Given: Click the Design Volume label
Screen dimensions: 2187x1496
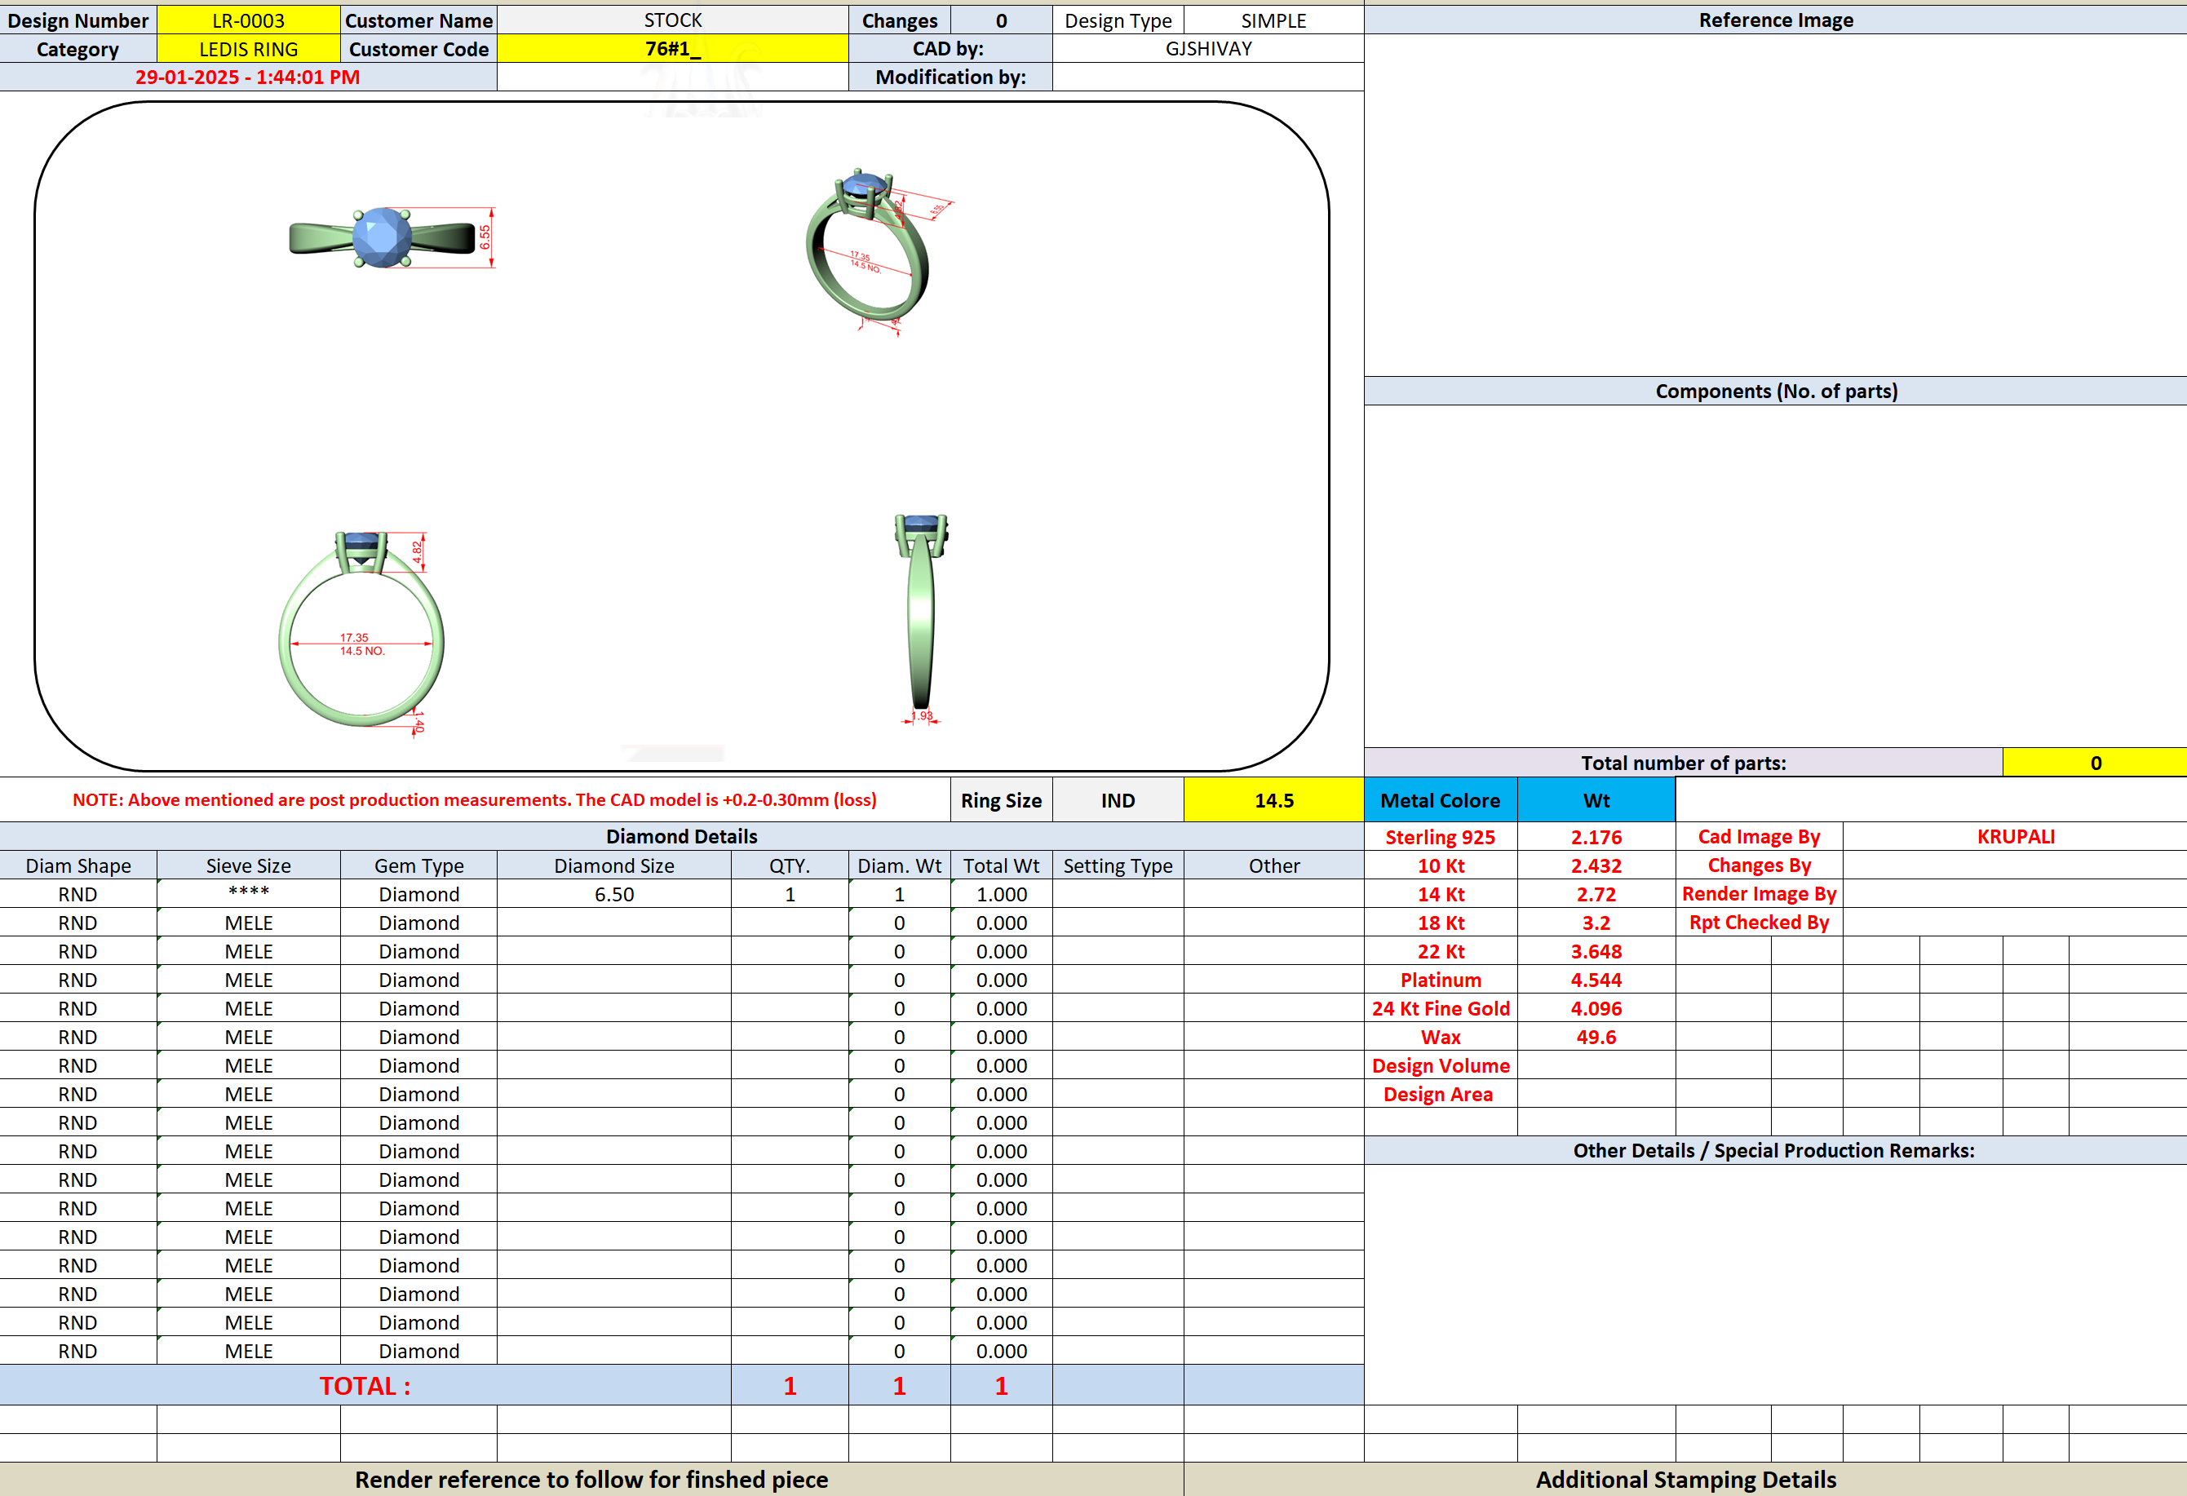Looking at the screenshot, I should (x=1441, y=1065).
